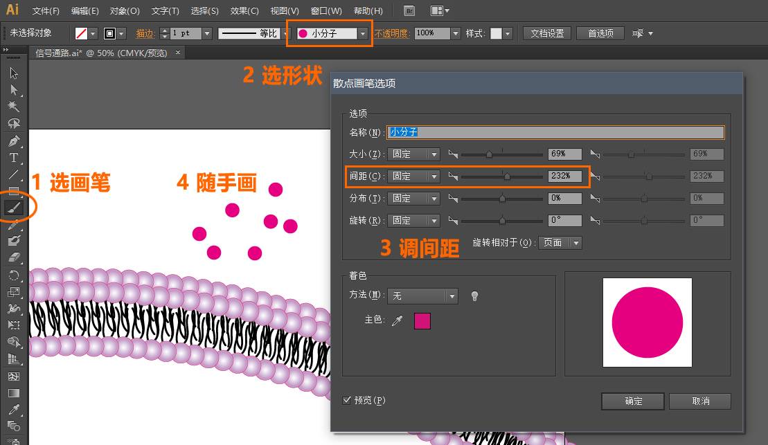Open the 旋转 rotation mode dropdown
The width and height of the screenshot is (768, 445).
click(x=413, y=220)
